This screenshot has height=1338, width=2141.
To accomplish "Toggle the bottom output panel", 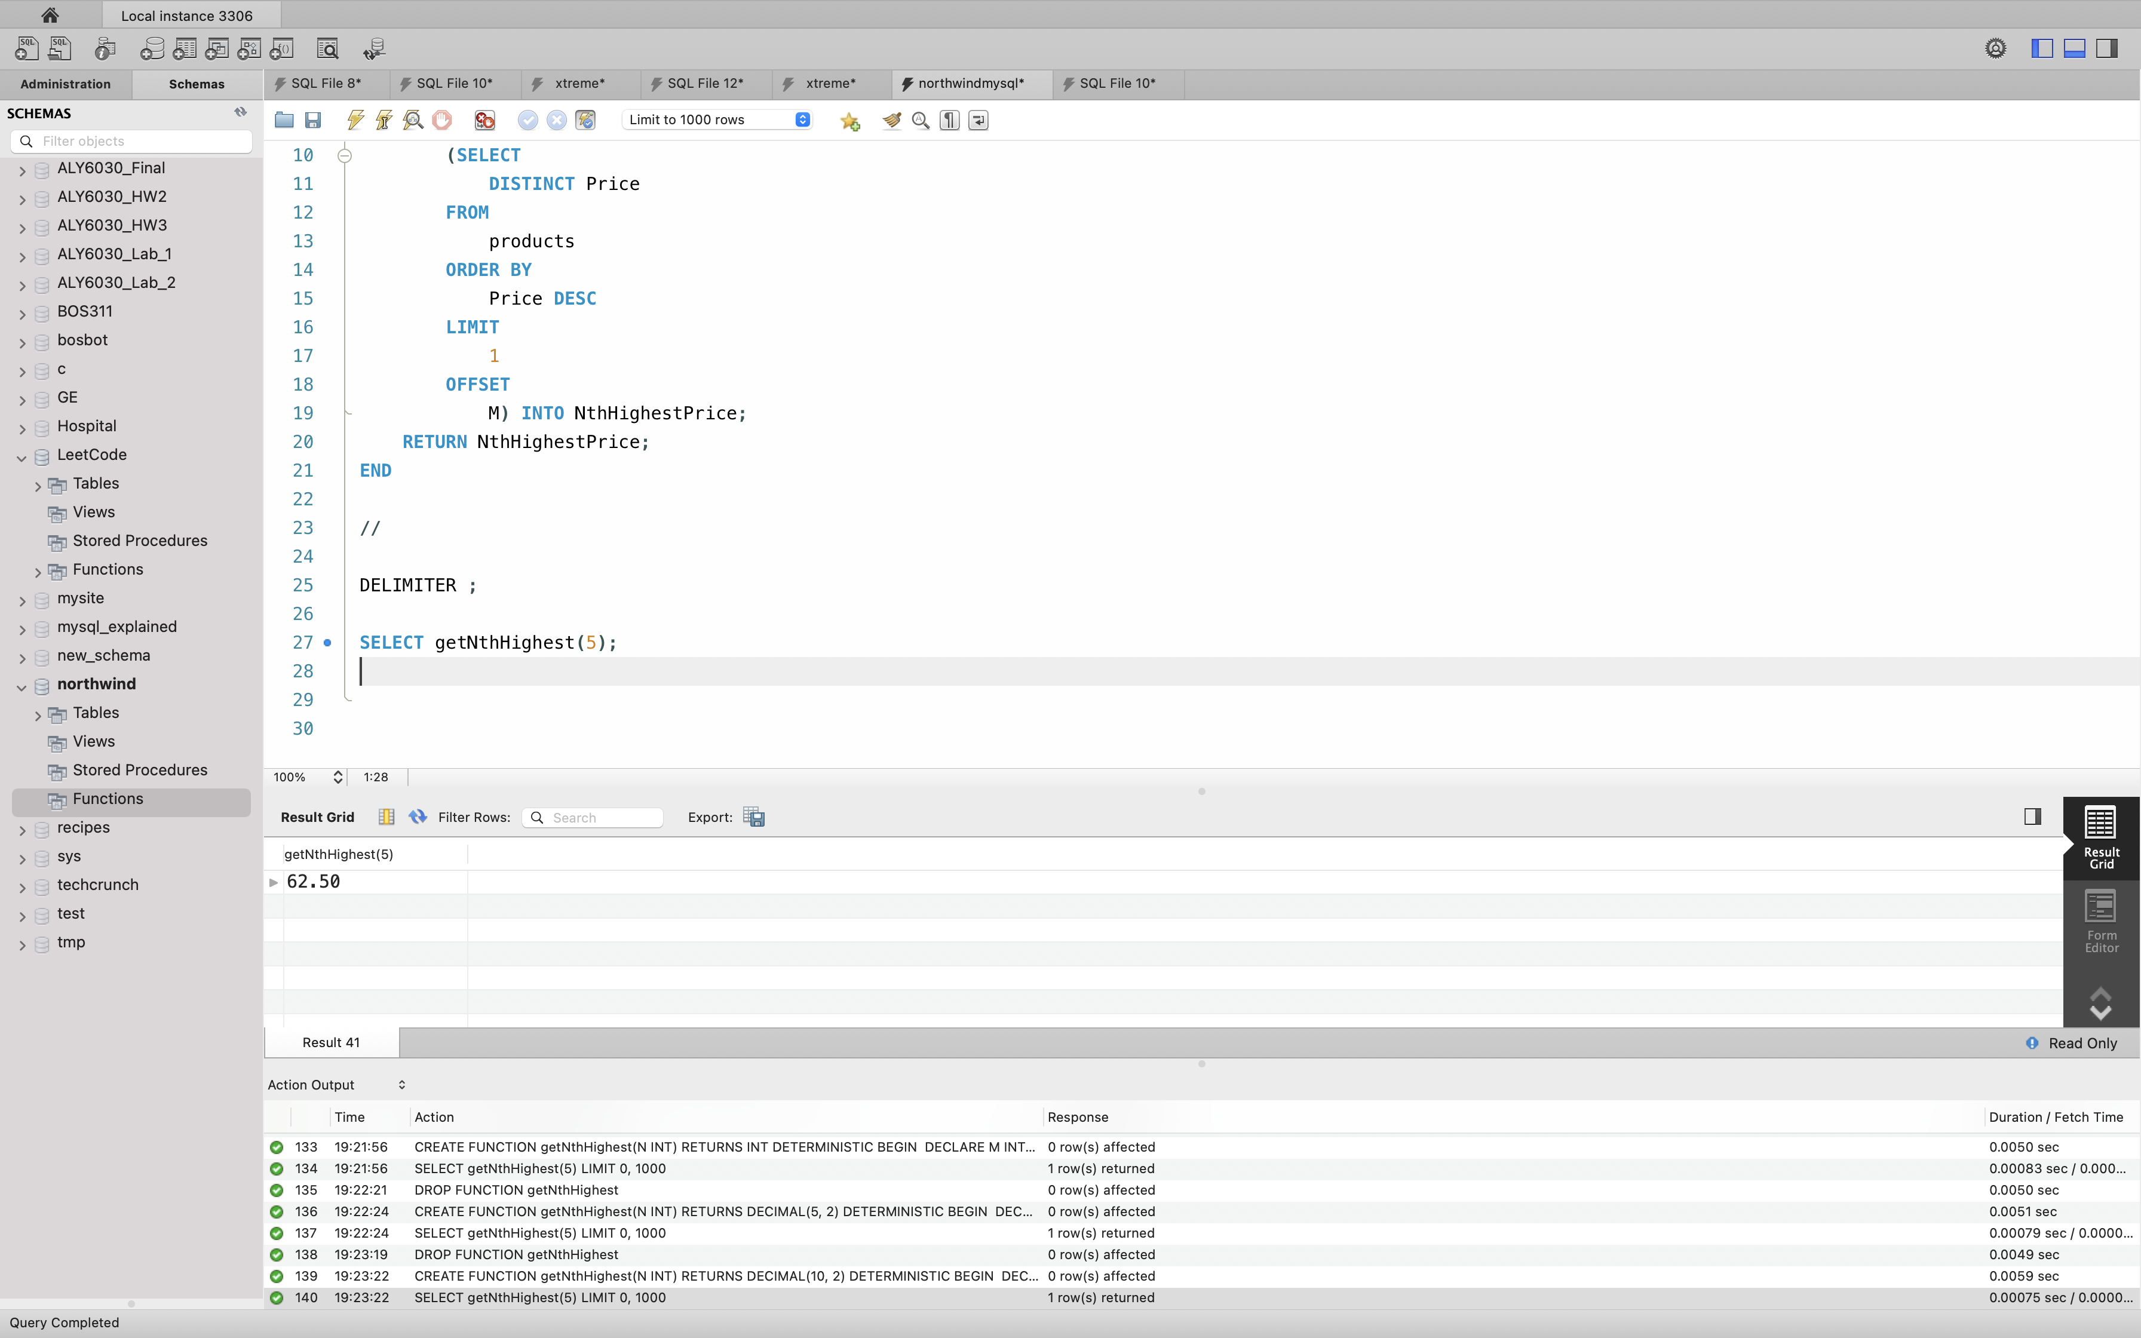I will pyautogui.click(x=2073, y=48).
